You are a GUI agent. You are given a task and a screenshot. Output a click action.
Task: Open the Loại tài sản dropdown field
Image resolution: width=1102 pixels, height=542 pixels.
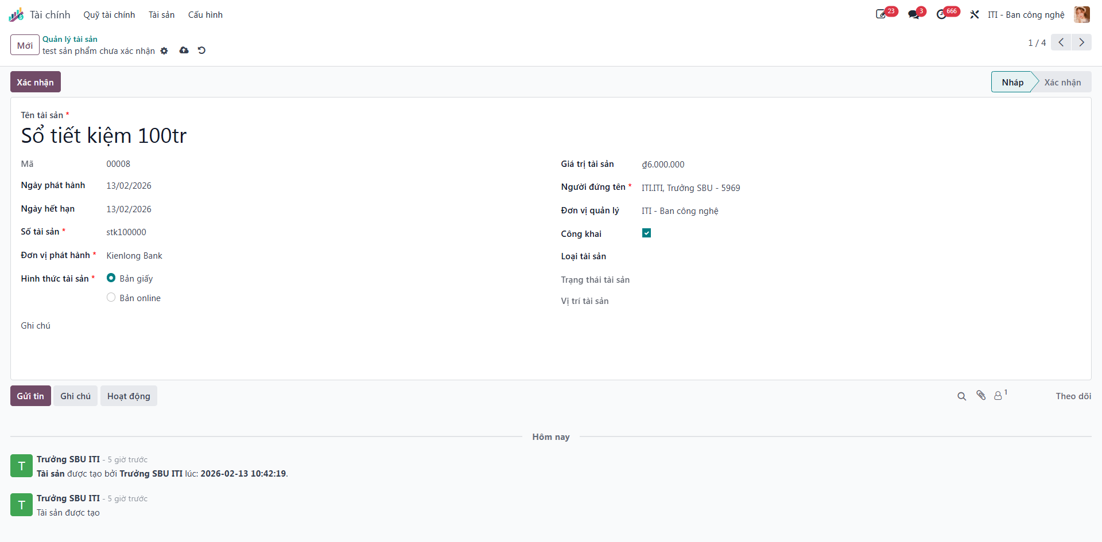861,256
